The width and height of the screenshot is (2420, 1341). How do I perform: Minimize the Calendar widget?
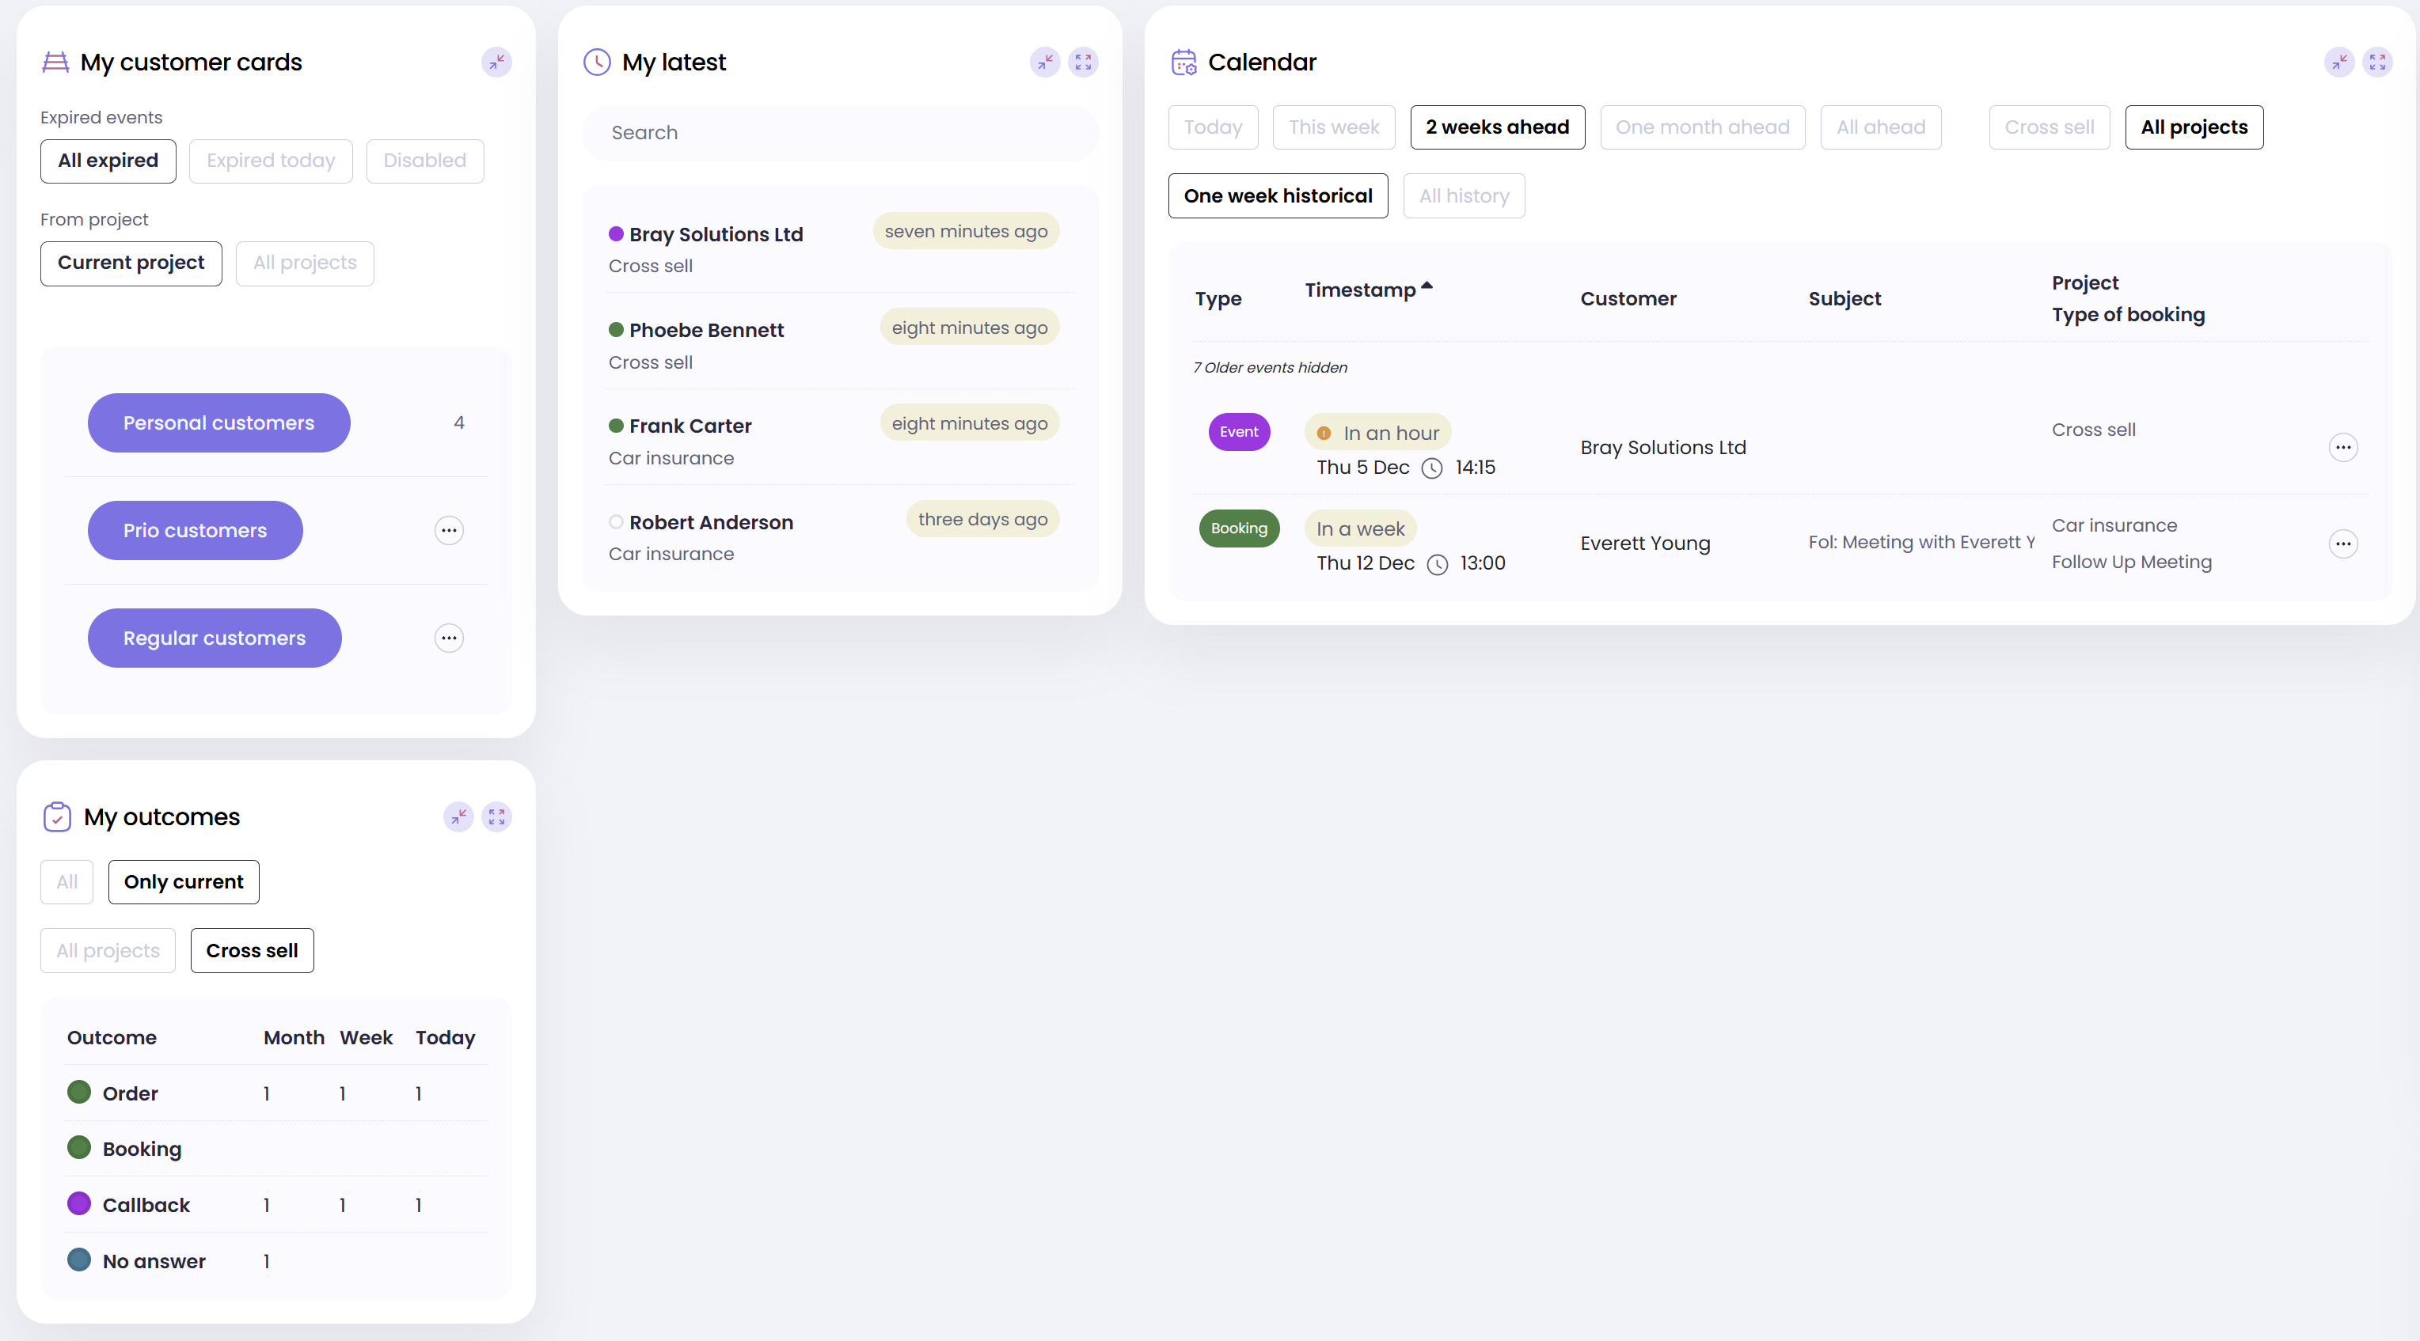pyautogui.click(x=2338, y=62)
